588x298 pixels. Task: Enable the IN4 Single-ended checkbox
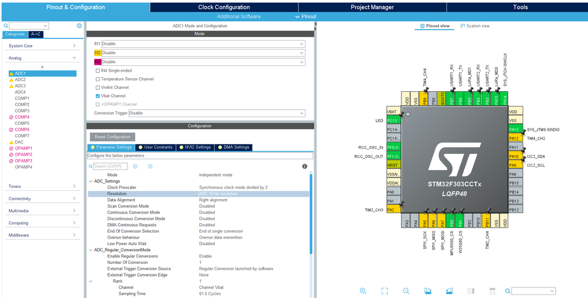98,71
